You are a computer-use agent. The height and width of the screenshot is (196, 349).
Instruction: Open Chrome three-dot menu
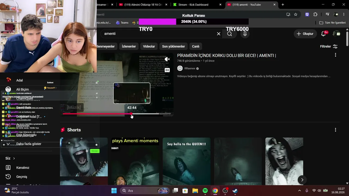pyautogui.click(x=344, y=14)
